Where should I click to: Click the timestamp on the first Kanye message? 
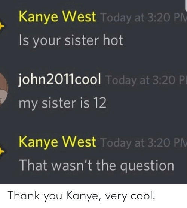tap(144, 18)
